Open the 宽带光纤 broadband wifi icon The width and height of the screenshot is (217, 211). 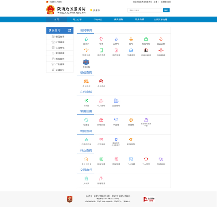[86, 50]
